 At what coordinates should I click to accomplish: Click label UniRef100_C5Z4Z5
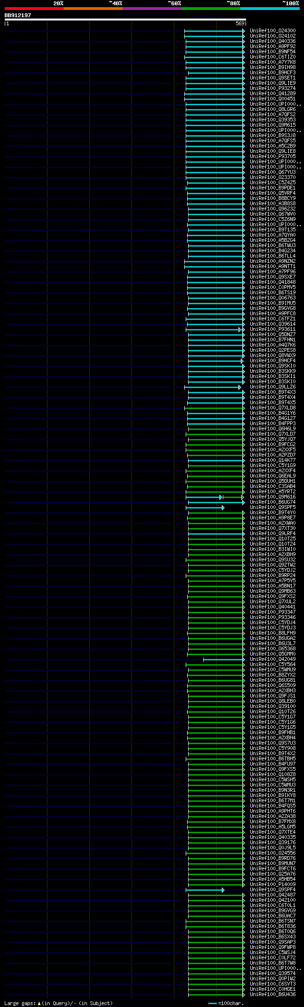point(273,183)
